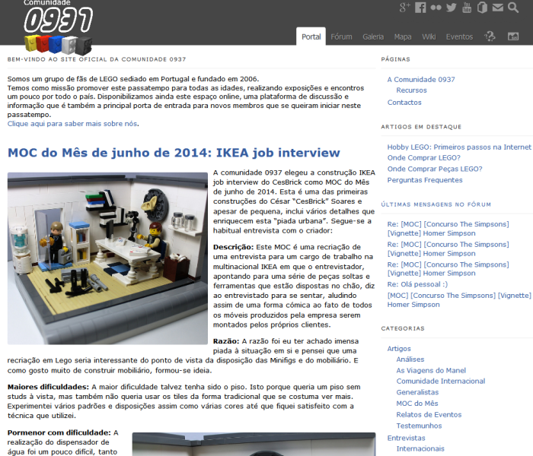The image size is (533, 456).
Task: Click the bold 'Maiores dificuldades:' label
Action: tap(48, 387)
